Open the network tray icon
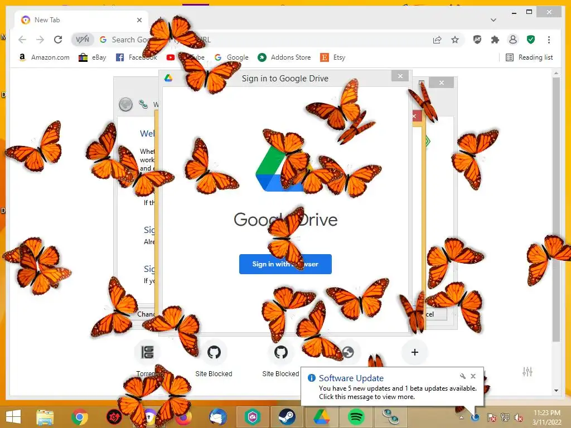This screenshot has height=428, width=571. [505, 417]
